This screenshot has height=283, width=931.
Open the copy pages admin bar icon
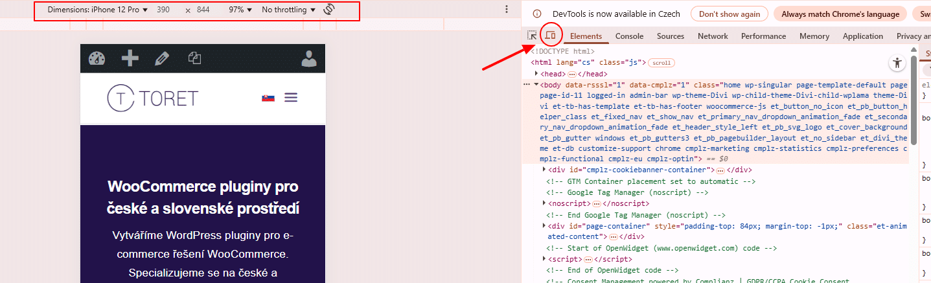(x=194, y=58)
